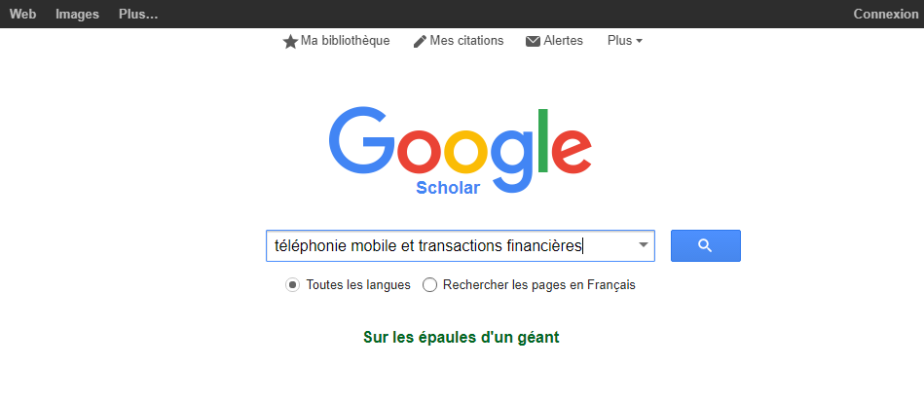Select the Toutes les langues radio button
The height and width of the screenshot is (403, 924).
point(292,285)
